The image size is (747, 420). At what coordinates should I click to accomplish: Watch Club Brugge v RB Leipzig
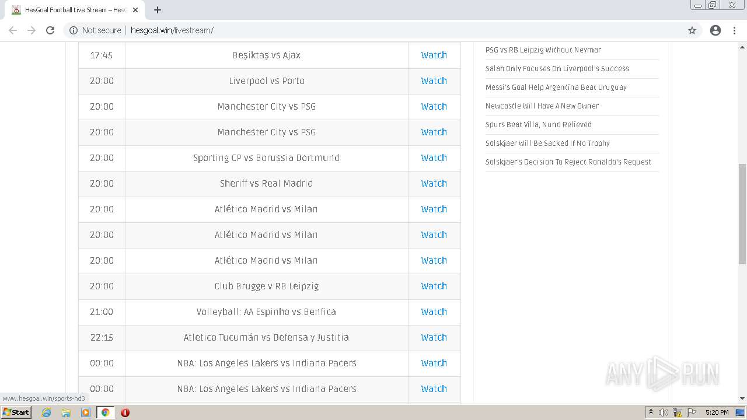coord(434,286)
